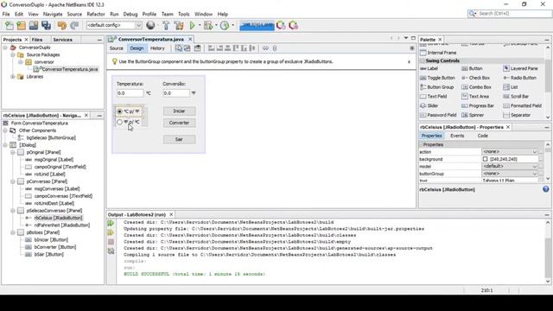Viewport: 553px width, 311px height.
Task: Click the Connection Mode icon in designer toolbar
Action: tap(188, 48)
